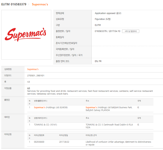
Task: Click the 이의신청번호 column header
Action: (x=39, y=135)
